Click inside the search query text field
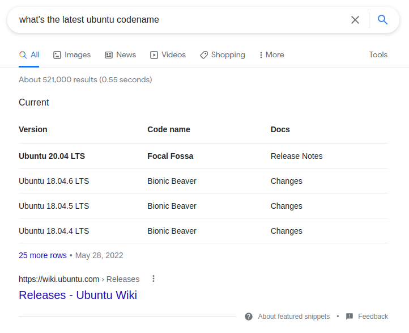Viewport: 409px width, 333px height. pyautogui.click(x=180, y=20)
